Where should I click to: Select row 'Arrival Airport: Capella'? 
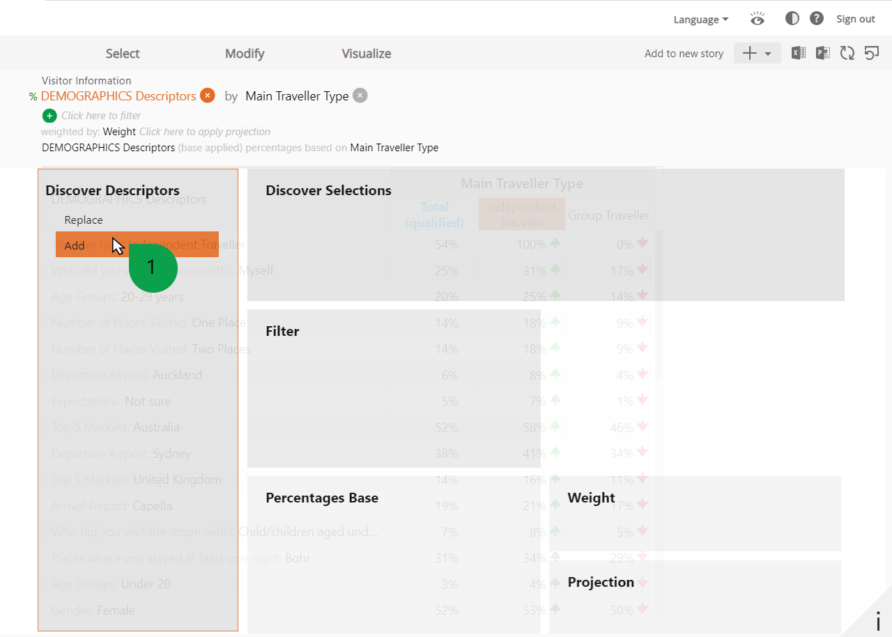click(x=111, y=506)
